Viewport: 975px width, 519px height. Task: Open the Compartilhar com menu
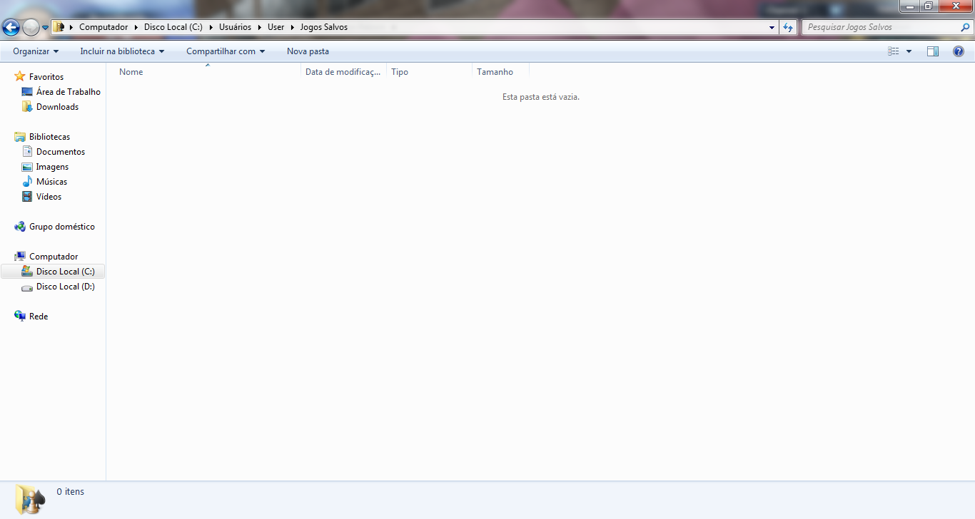coord(226,51)
